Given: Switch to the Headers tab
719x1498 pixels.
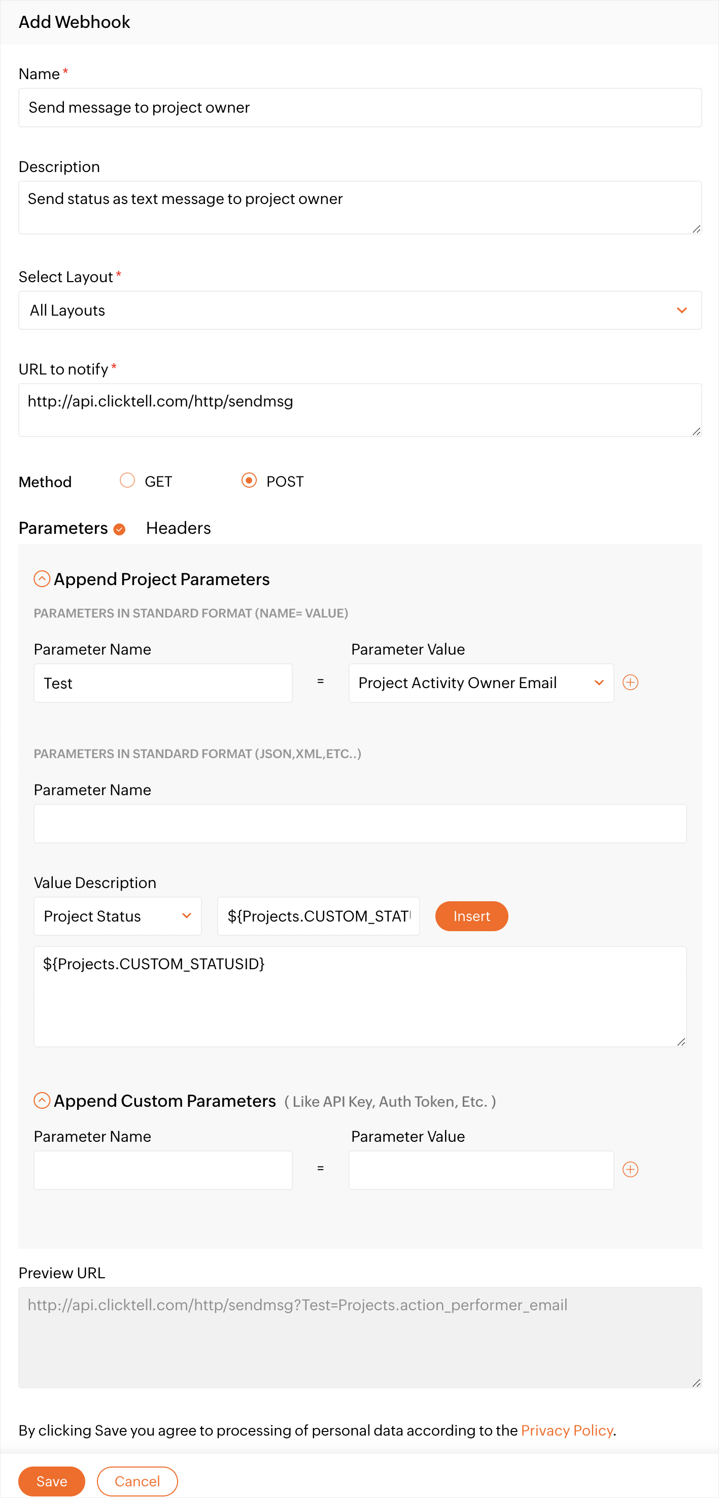Looking at the screenshot, I should [x=178, y=528].
